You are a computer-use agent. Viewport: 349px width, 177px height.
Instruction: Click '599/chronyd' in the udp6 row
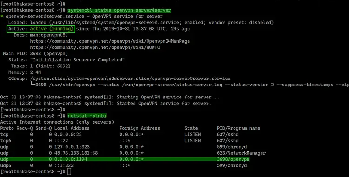(232, 166)
